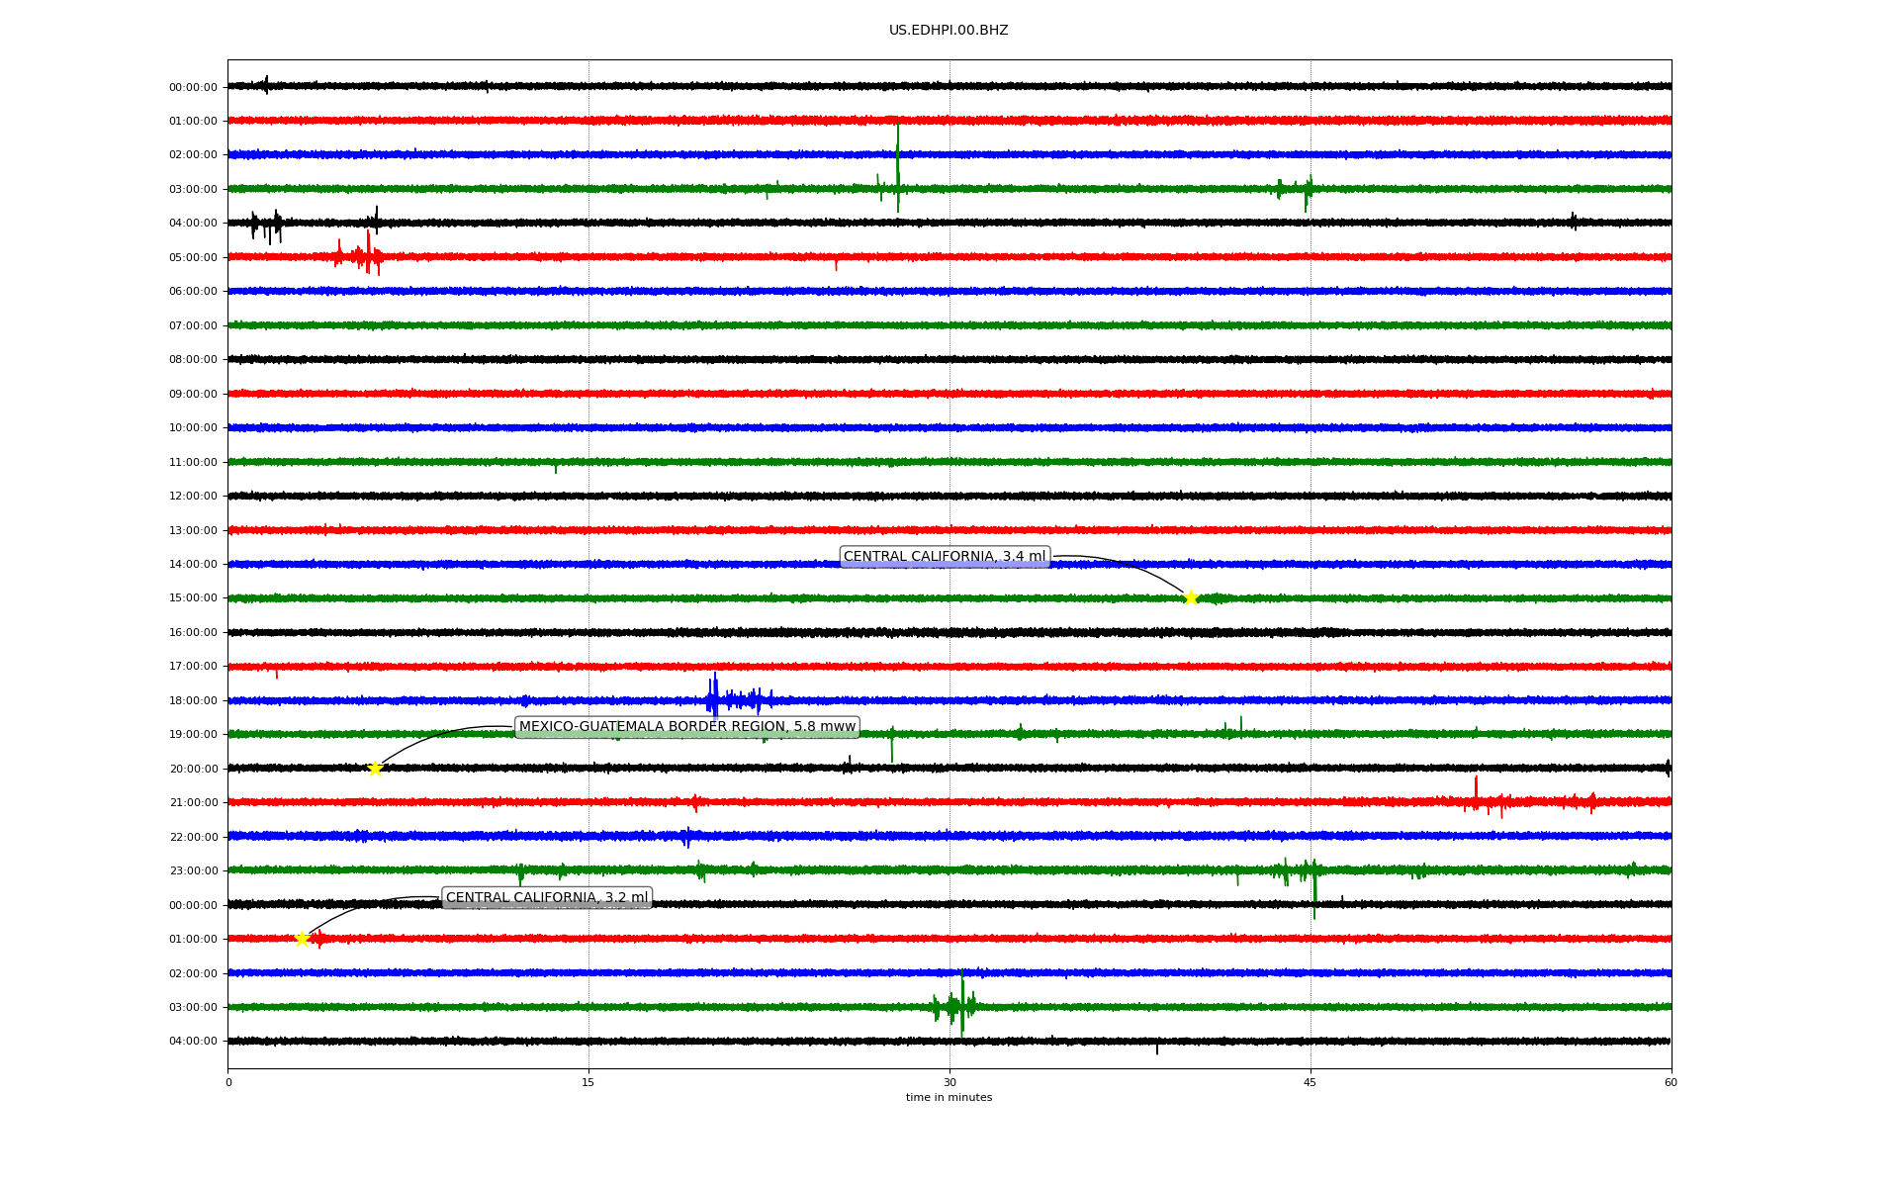Click the Central California 3.2 ml label

point(546,898)
